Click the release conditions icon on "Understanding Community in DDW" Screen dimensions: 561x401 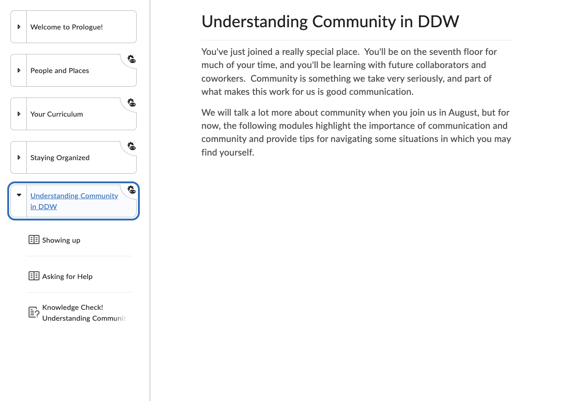131,190
